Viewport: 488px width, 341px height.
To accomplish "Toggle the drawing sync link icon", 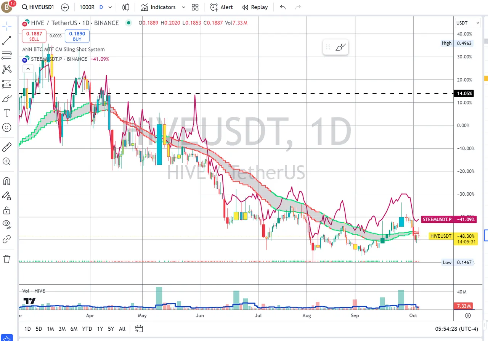I will [6, 239].
